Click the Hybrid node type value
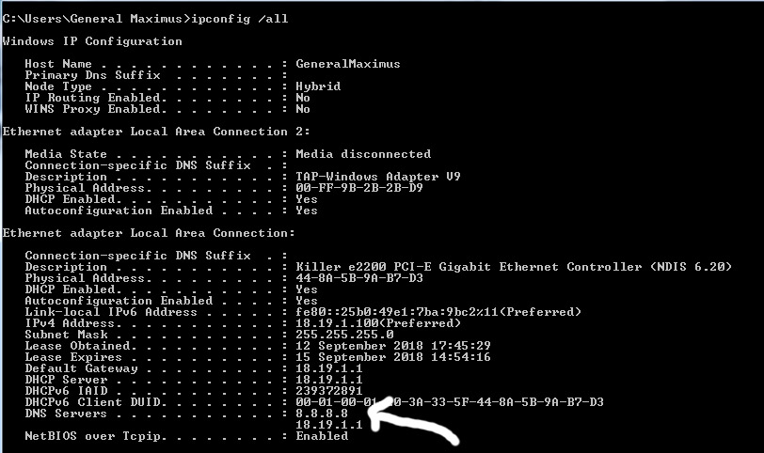764x453 pixels. tap(318, 86)
